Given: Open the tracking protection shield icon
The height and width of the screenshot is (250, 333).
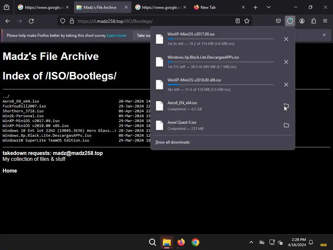Looking at the screenshot, I should [63, 21].
